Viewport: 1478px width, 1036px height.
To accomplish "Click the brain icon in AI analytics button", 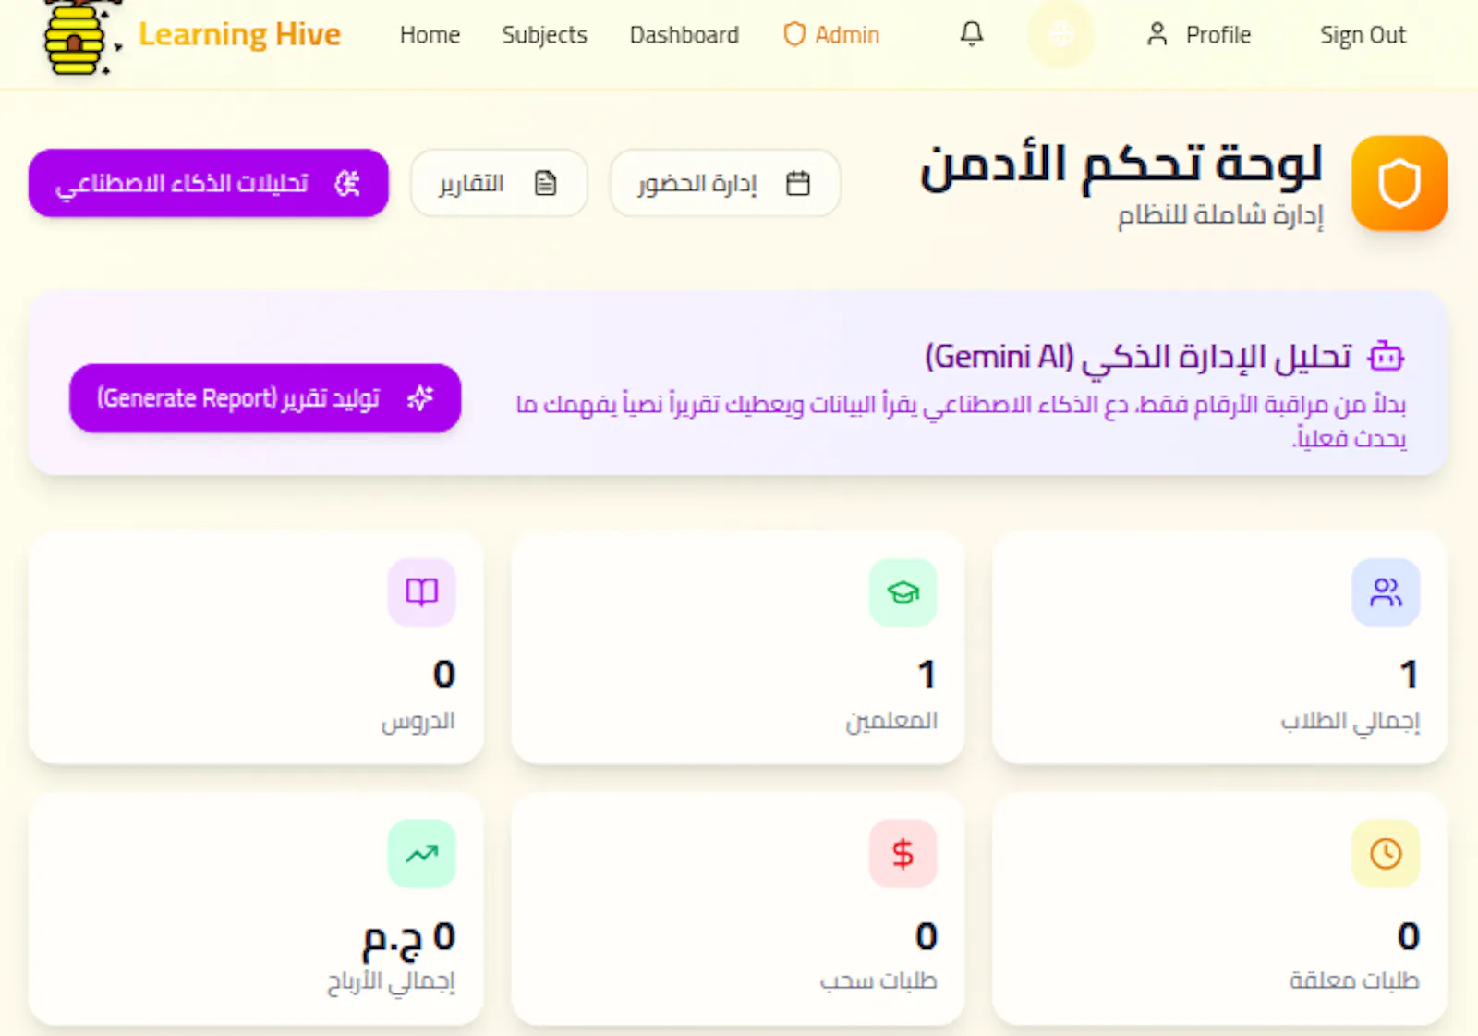I will [347, 183].
